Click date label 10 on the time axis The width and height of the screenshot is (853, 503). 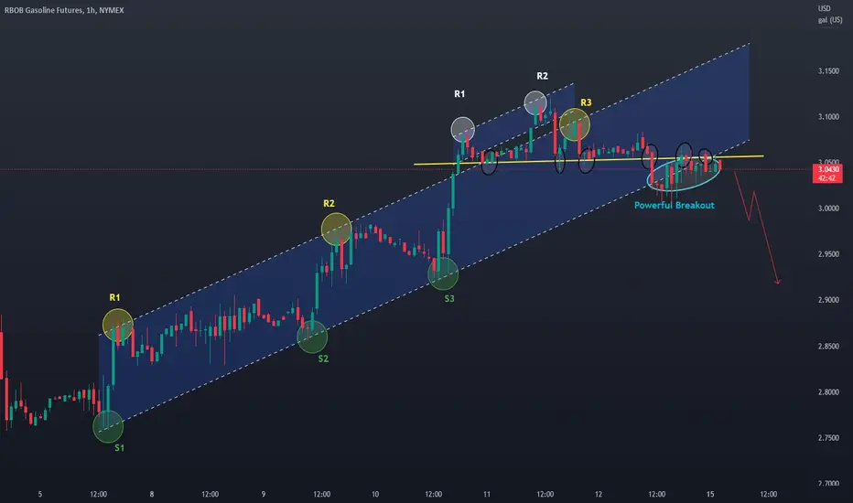tap(375, 494)
